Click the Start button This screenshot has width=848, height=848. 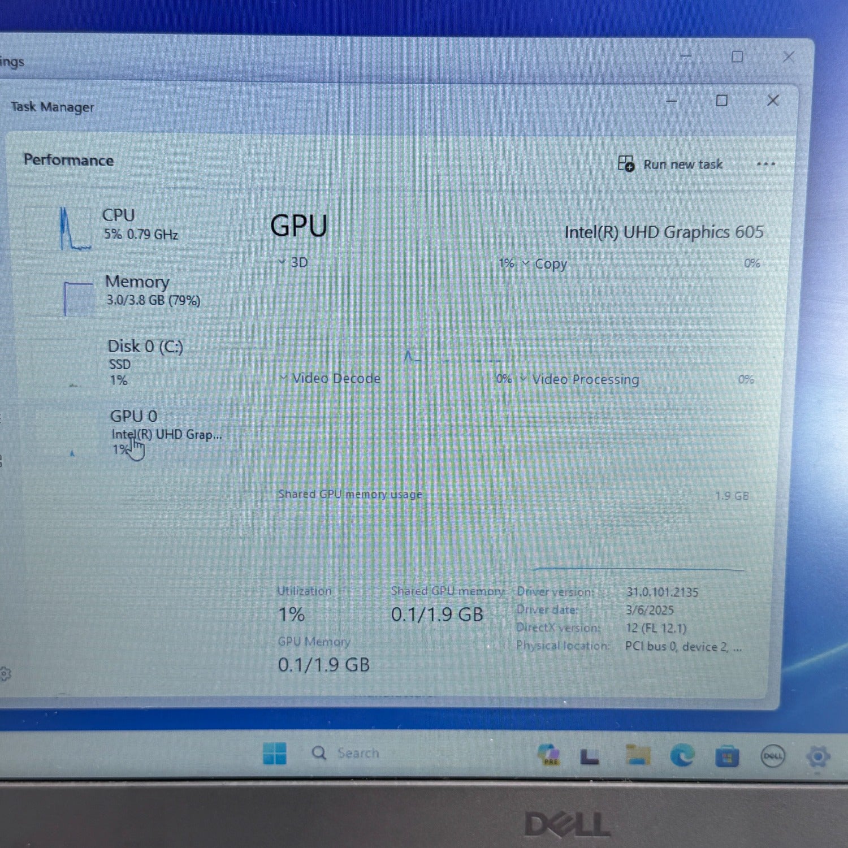tap(276, 752)
